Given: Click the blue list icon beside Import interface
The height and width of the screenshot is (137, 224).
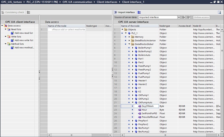Looking at the screenshot, I should point(139,12).
